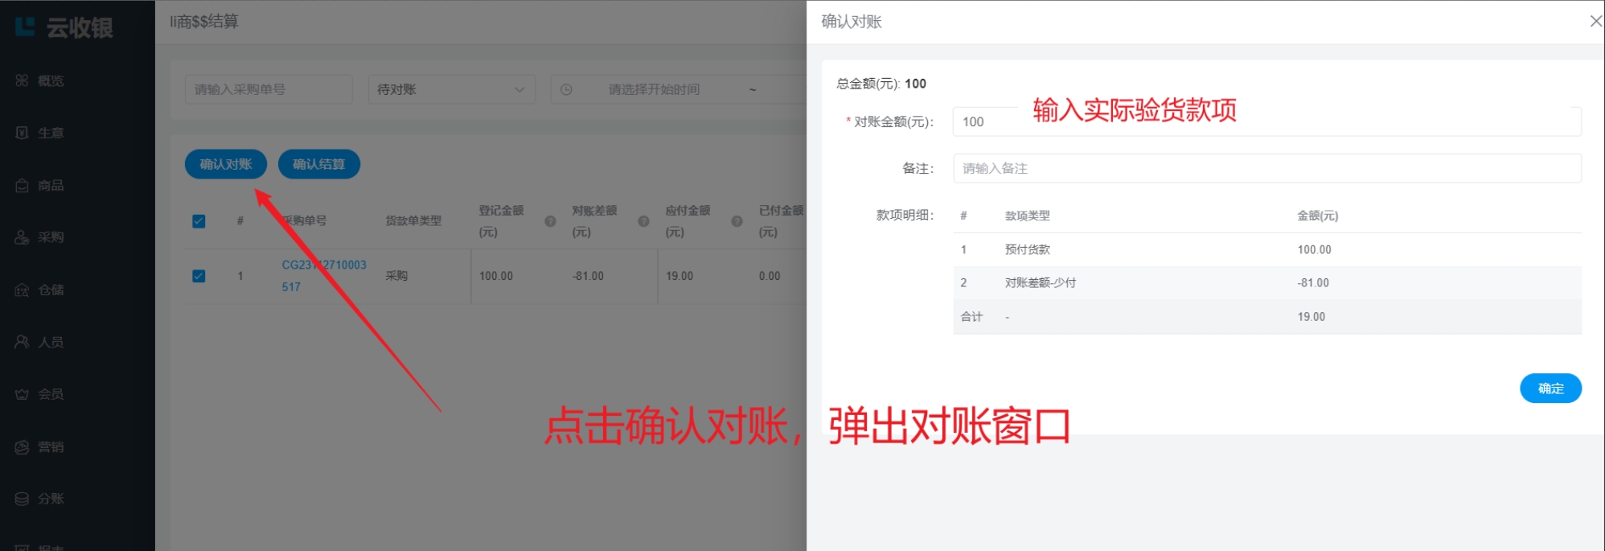Uncheck the checkbox for row 1
Image resolution: width=1605 pixels, height=551 pixels.
tap(199, 276)
